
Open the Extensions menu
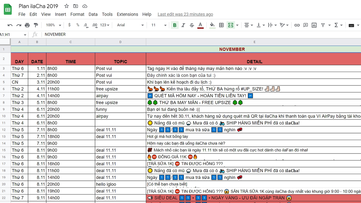point(128,14)
